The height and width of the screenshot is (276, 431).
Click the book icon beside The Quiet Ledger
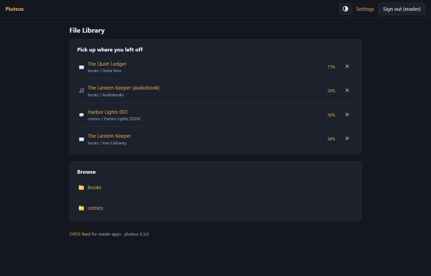pyautogui.click(x=81, y=67)
